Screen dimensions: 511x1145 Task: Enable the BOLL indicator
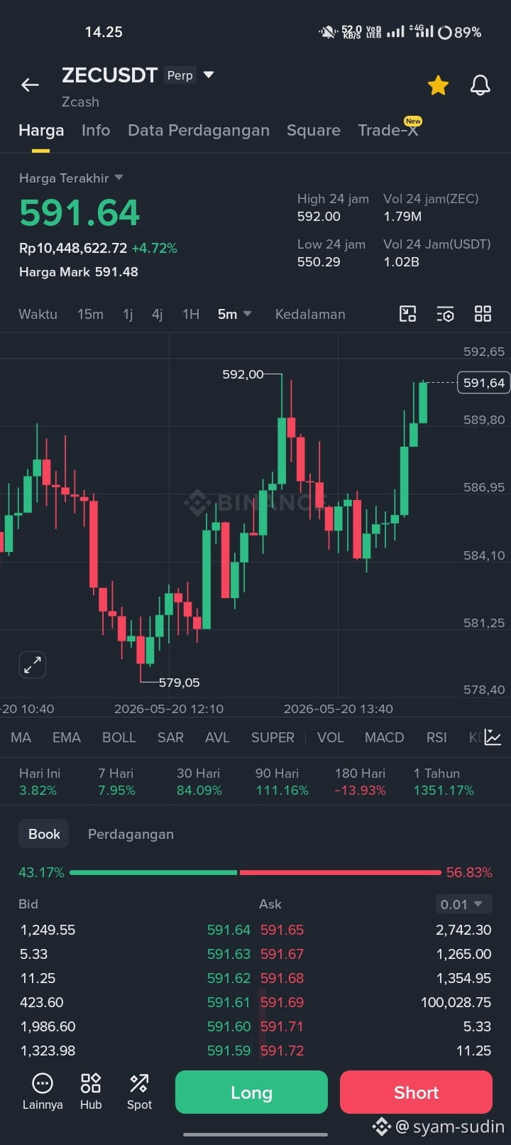pos(119,737)
